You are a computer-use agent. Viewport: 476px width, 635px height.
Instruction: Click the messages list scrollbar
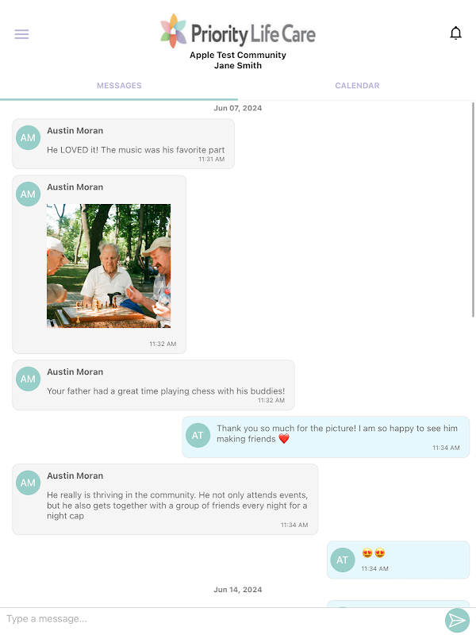[473, 210]
